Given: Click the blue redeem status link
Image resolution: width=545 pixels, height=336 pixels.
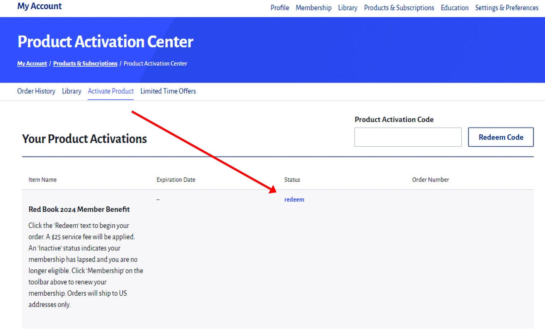Looking at the screenshot, I should [294, 199].
